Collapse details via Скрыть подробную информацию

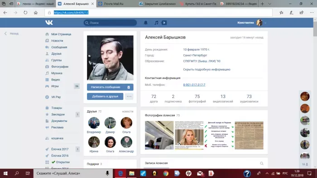pos(207,69)
